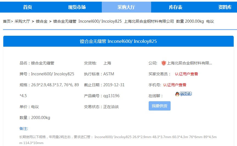Click 认证用户查看 next to 买家交易员
The height and width of the screenshot is (146, 237).
pos(186,74)
